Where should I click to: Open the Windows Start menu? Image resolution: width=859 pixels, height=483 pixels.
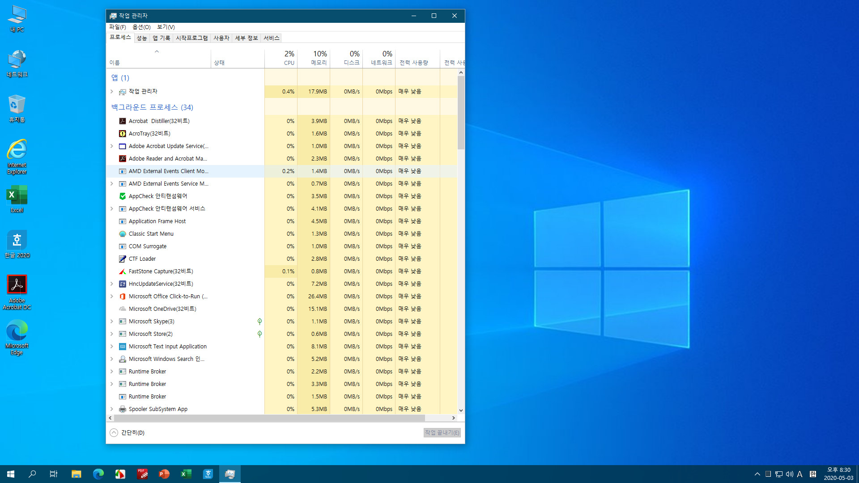pyautogui.click(x=11, y=474)
